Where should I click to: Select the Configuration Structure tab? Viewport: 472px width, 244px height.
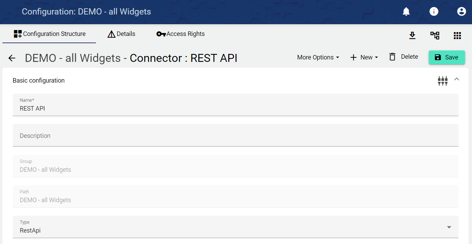[x=50, y=34]
